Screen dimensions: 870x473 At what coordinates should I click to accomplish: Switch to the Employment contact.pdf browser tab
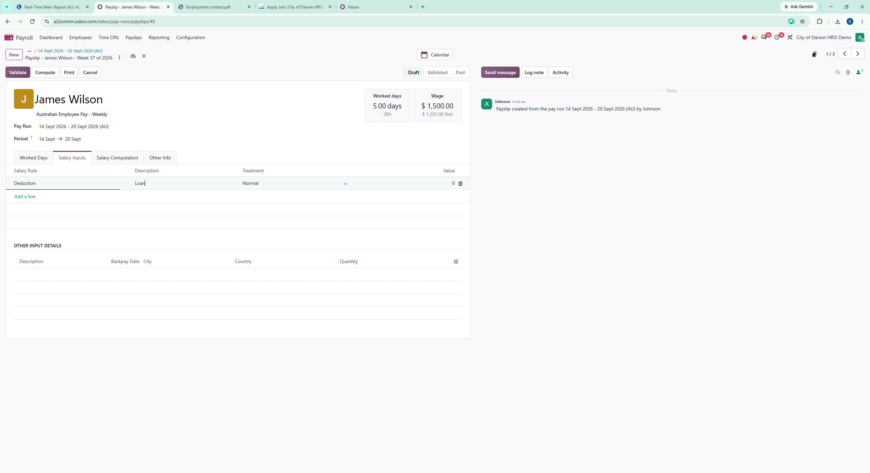[x=214, y=7]
